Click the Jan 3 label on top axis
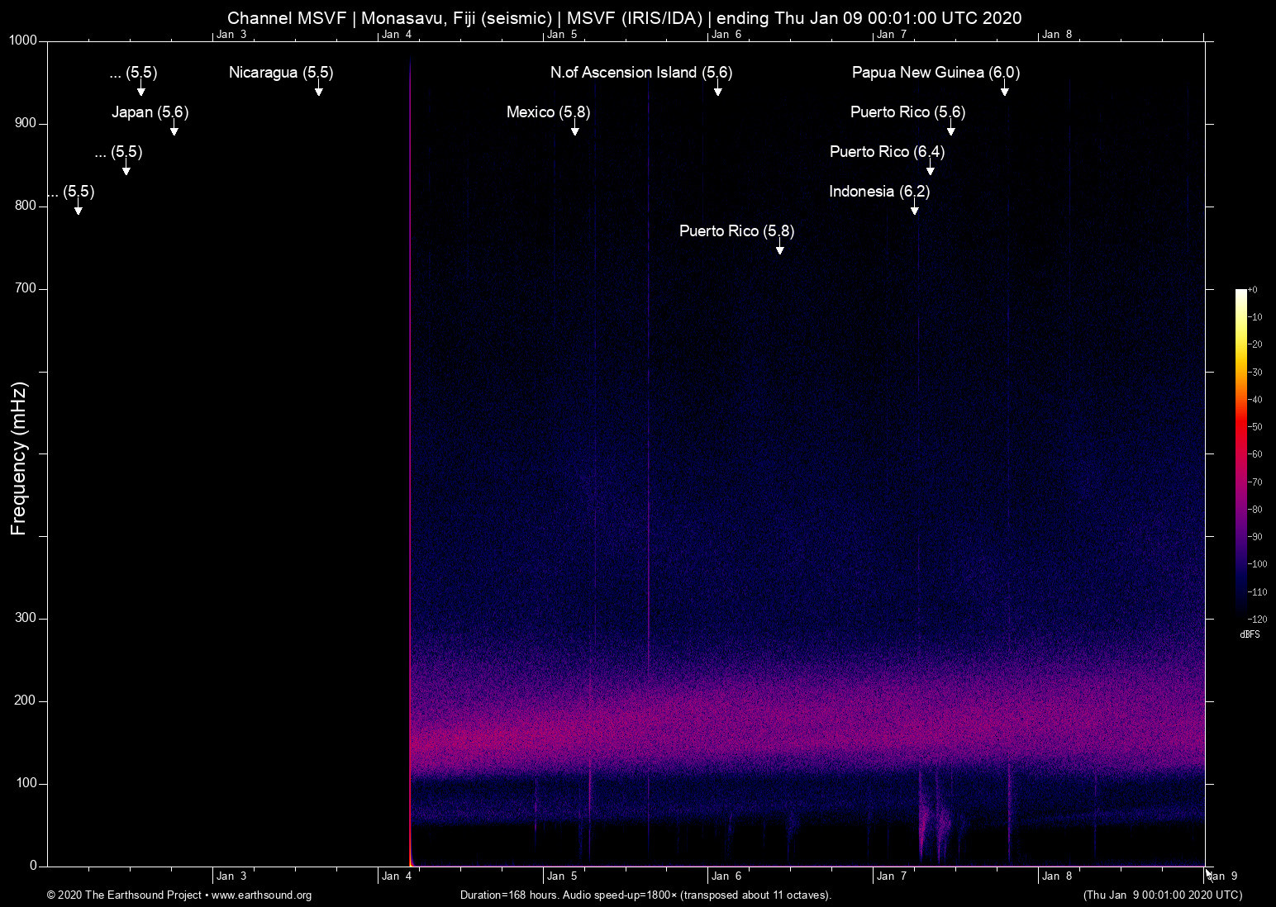Image resolution: width=1276 pixels, height=907 pixels. pos(231,35)
